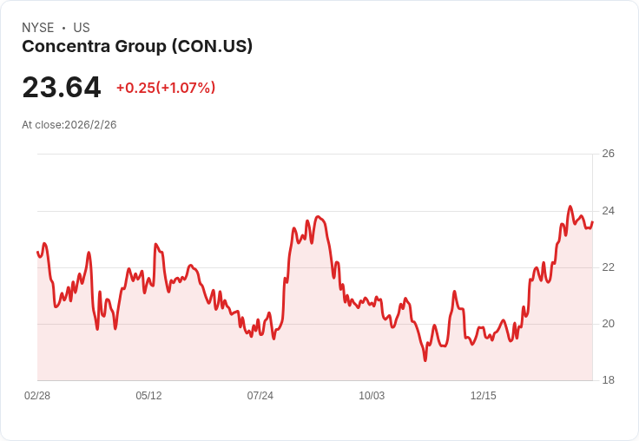Click the 07/24 x-axis date label
The image size is (639, 441).
[x=260, y=395]
